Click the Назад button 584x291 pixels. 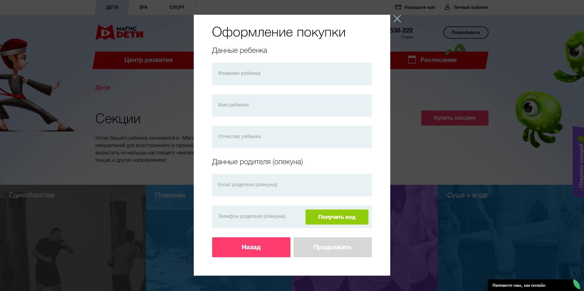click(x=251, y=247)
